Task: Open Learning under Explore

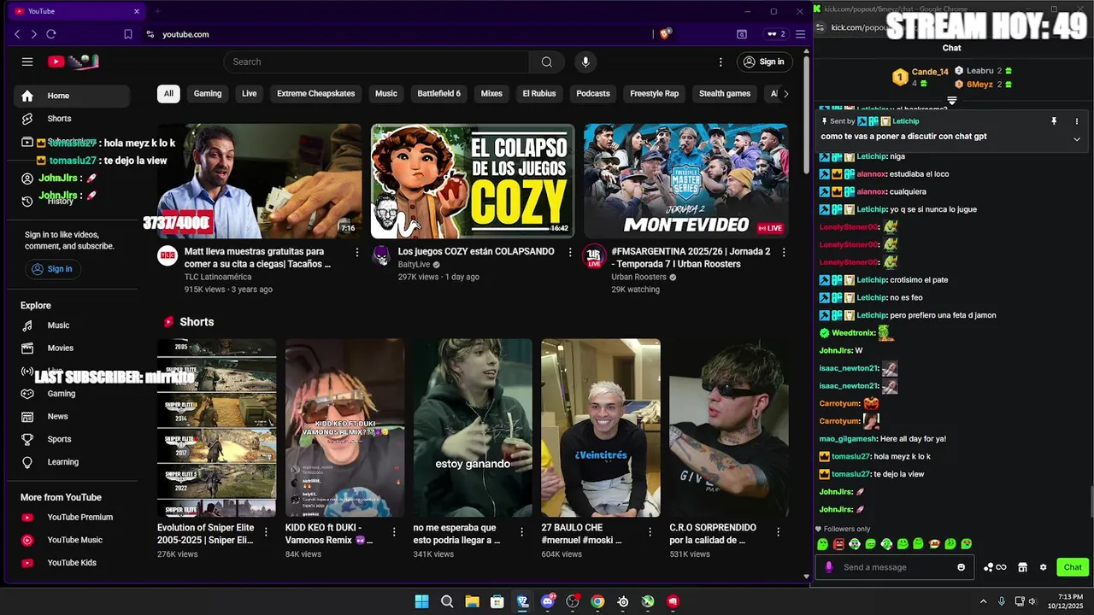Action: click(72, 462)
